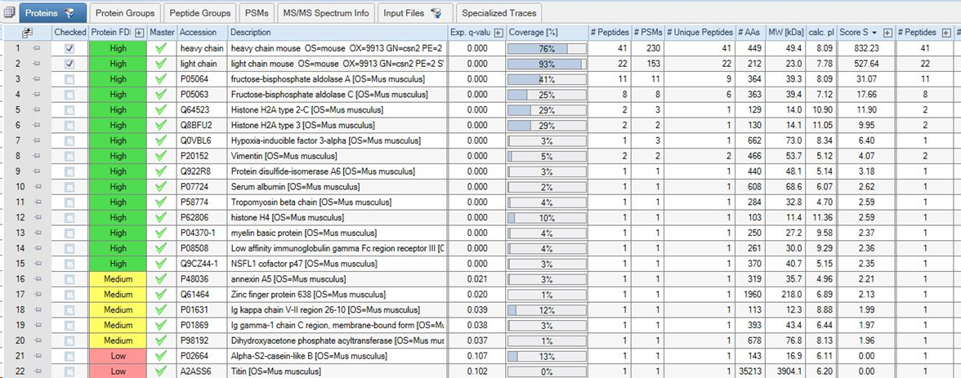The image size is (961, 378).
Task: Click Master checkmark for Vimentin row
Action: tap(162, 156)
